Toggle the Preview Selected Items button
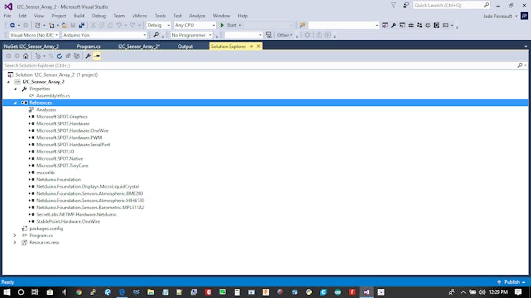 pyautogui.click(x=97, y=56)
